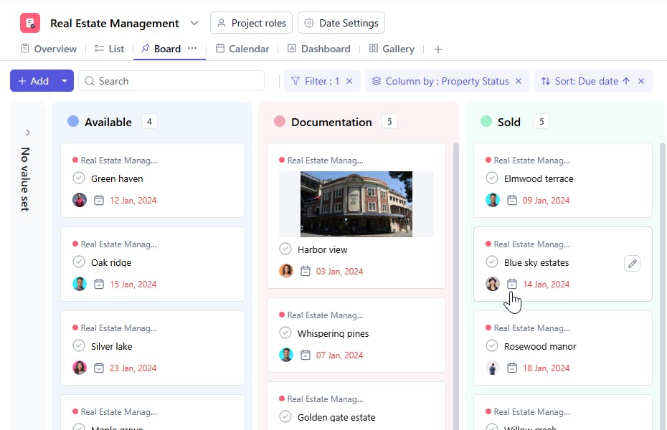Open the Date Settings button
The height and width of the screenshot is (430, 667).
tap(341, 23)
